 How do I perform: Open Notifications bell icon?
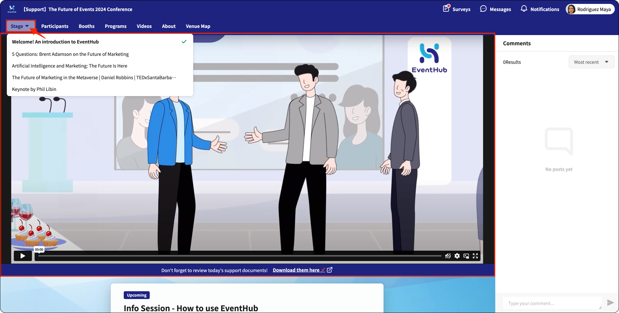(x=524, y=8)
